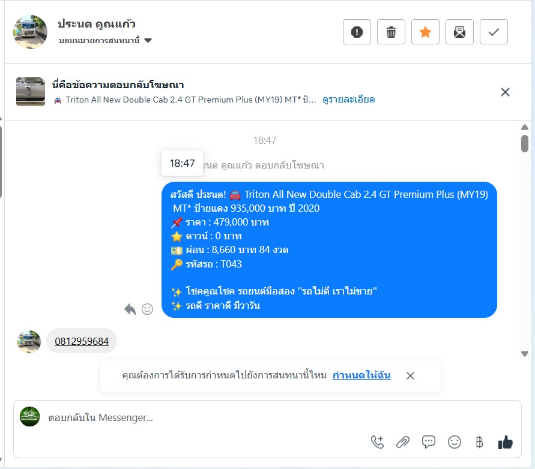535x469 pixels.
Task: Mark conversation as spam with exclamation icon
Action: pyautogui.click(x=357, y=32)
